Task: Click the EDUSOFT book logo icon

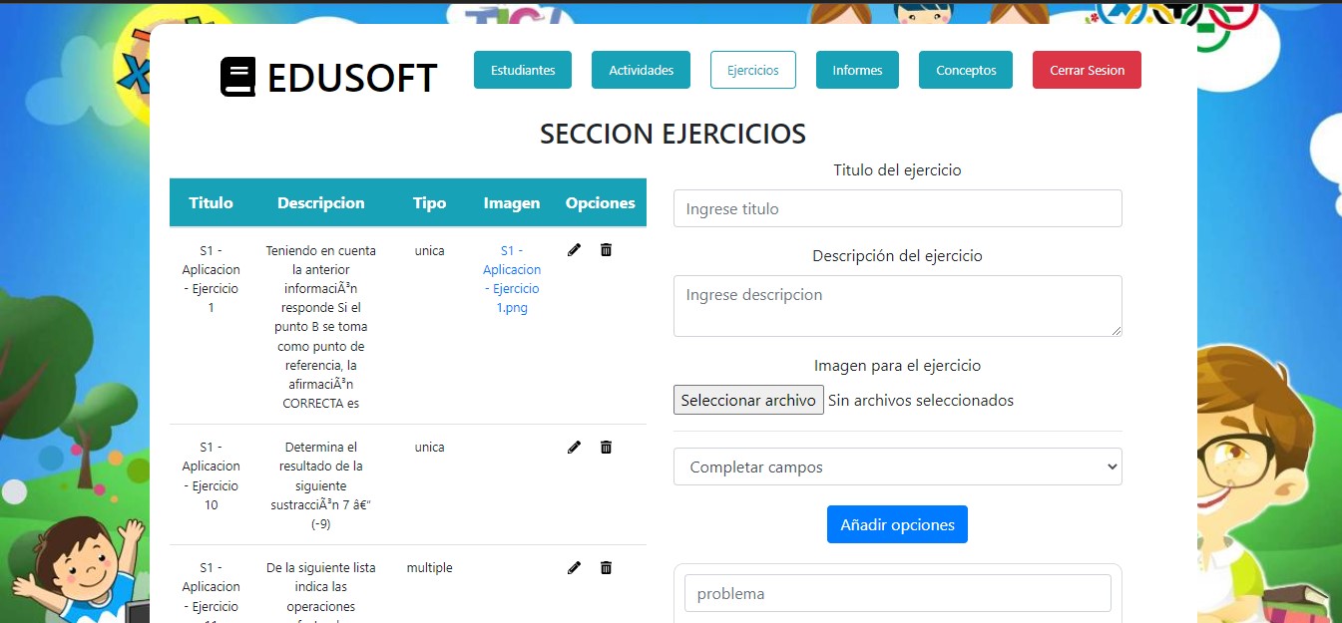Action: coord(237,78)
